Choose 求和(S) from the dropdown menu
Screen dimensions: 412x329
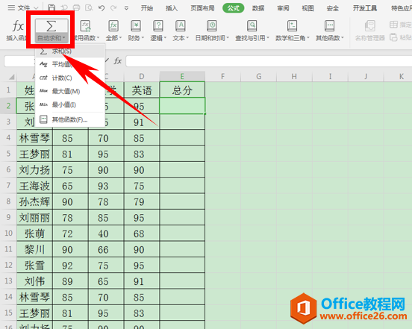tap(70, 51)
